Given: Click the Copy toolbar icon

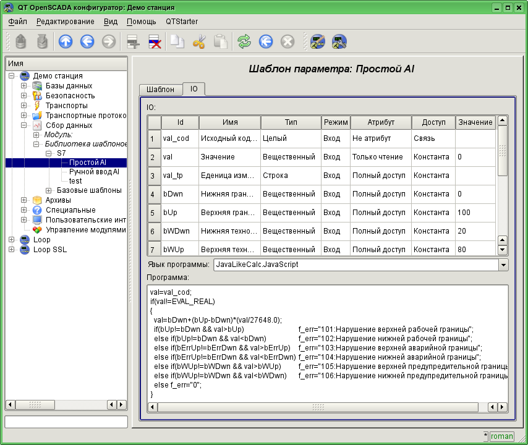Looking at the screenshot, I should click(x=177, y=42).
